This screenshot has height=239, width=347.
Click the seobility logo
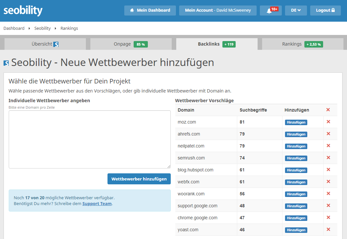pos(23,11)
